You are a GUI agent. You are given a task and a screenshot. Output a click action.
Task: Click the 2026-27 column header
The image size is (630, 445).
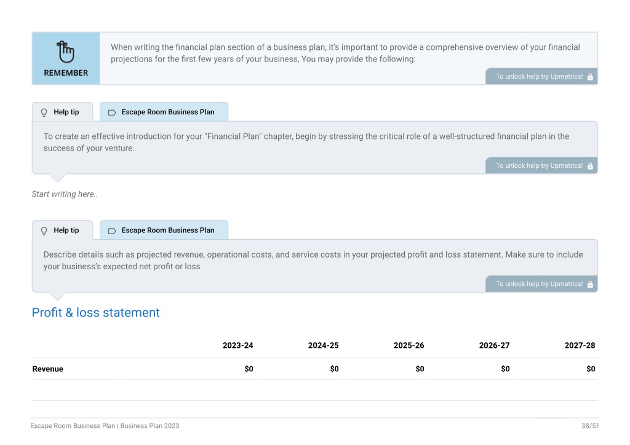tap(494, 345)
